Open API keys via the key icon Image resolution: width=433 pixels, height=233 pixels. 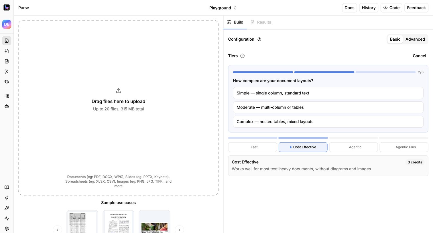coord(7,208)
